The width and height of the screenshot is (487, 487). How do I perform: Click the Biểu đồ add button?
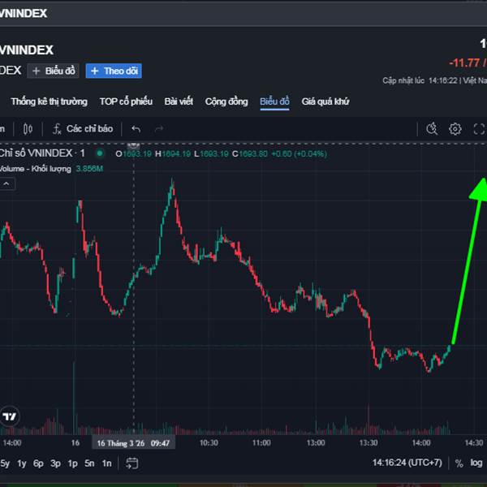53,71
